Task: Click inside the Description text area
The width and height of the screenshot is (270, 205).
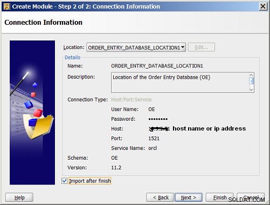Action: click(x=179, y=83)
